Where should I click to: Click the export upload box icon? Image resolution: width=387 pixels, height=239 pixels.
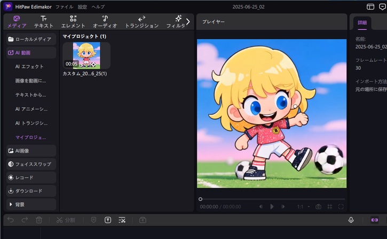[x=143, y=220]
